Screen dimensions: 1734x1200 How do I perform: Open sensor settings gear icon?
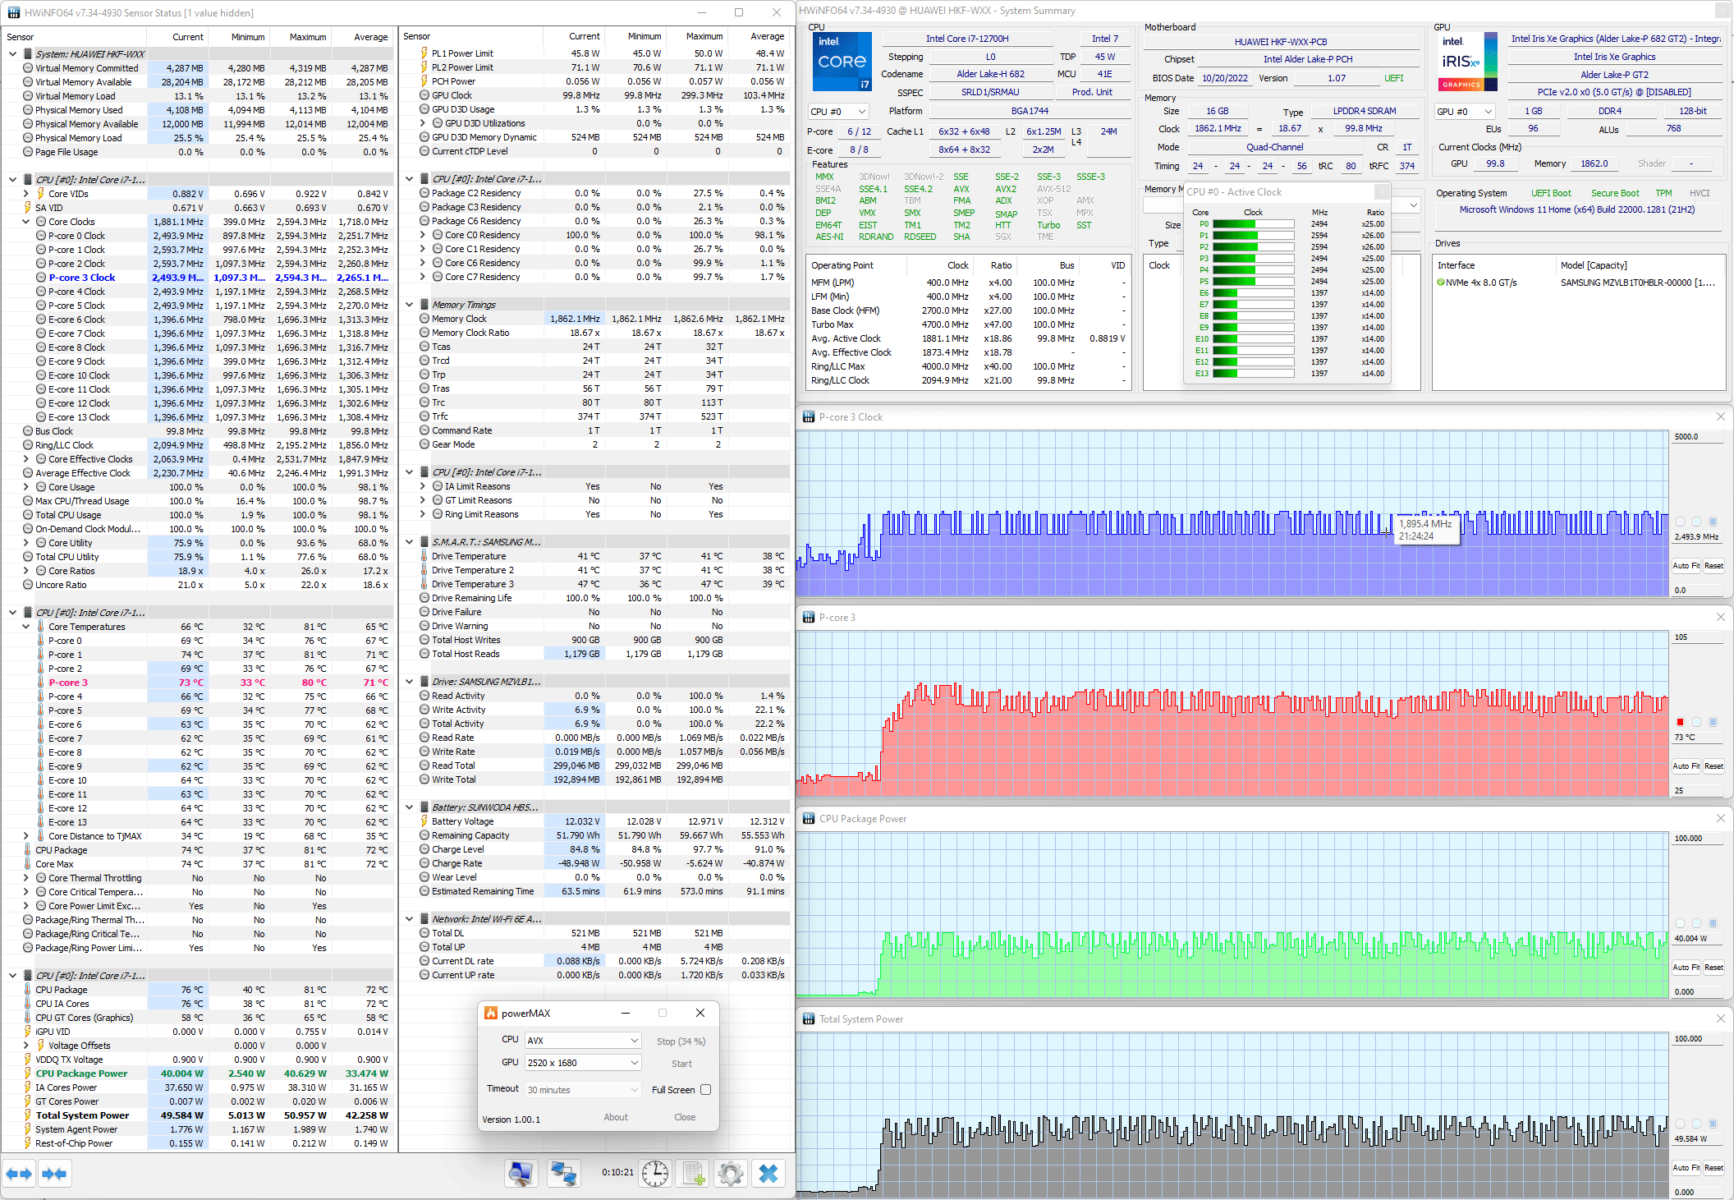[730, 1174]
